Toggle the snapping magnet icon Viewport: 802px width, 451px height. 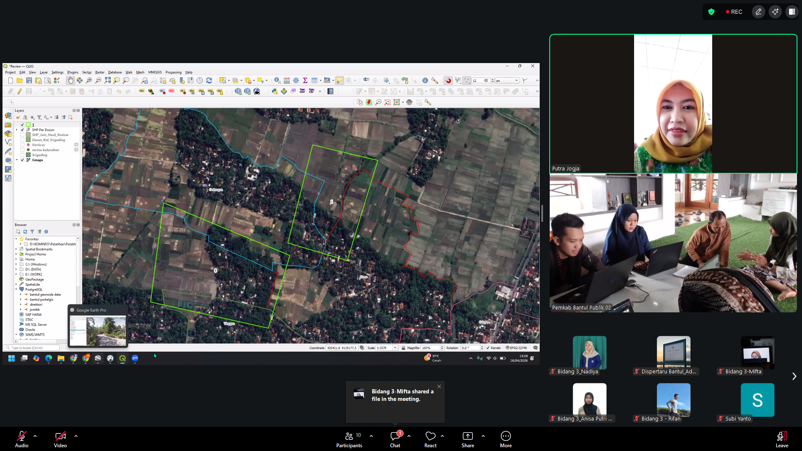coord(448,81)
